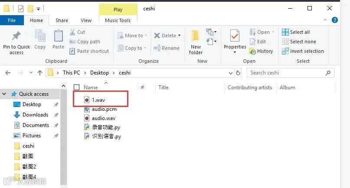Image resolution: width=350 pixels, height=188 pixels.
Task: Go back to previous folder
Action: [x=8, y=73]
